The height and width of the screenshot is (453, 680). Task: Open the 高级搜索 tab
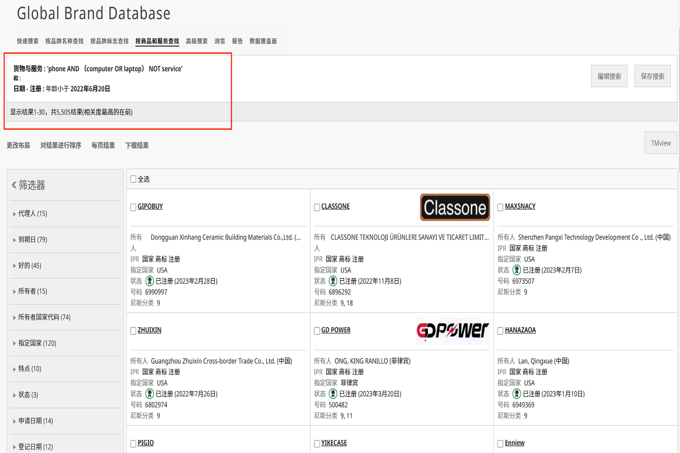click(197, 41)
